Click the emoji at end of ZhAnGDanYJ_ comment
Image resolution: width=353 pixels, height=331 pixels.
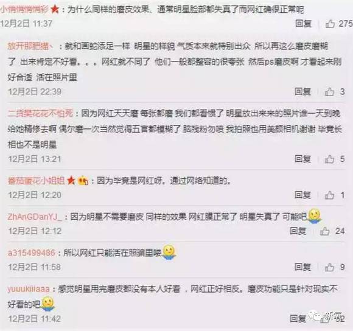pos(315,216)
